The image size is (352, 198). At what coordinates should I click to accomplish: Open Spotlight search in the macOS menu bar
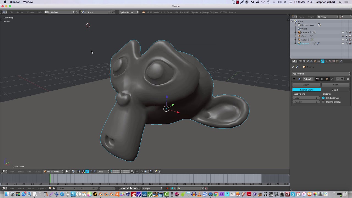pos(340,2)
